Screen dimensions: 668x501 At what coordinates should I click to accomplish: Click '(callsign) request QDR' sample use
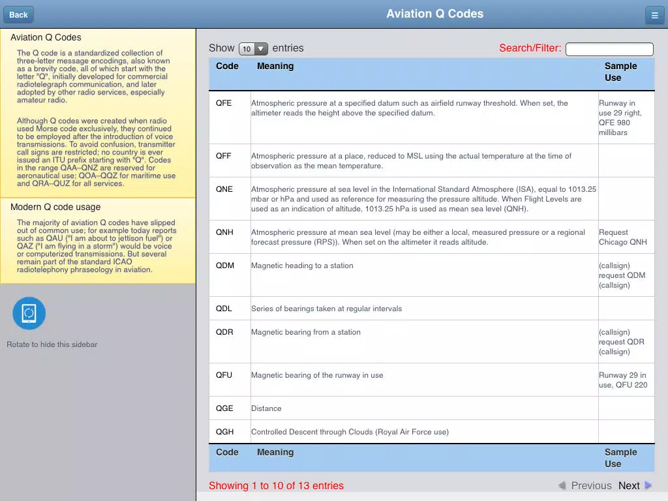click(x=622, y=342)
